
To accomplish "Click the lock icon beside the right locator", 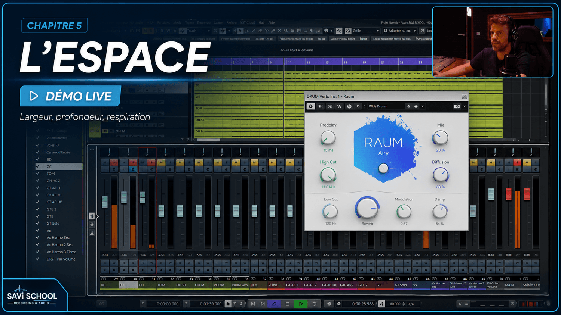I will pyautogui.click(x=228, y=304).
